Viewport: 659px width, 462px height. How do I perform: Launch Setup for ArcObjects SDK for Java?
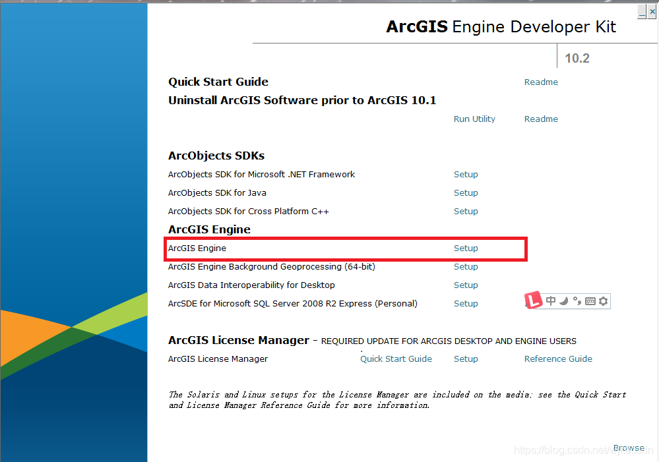click(x=466, y=193)
